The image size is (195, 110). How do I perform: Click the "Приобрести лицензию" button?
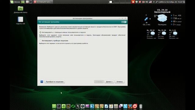point(55,82)
